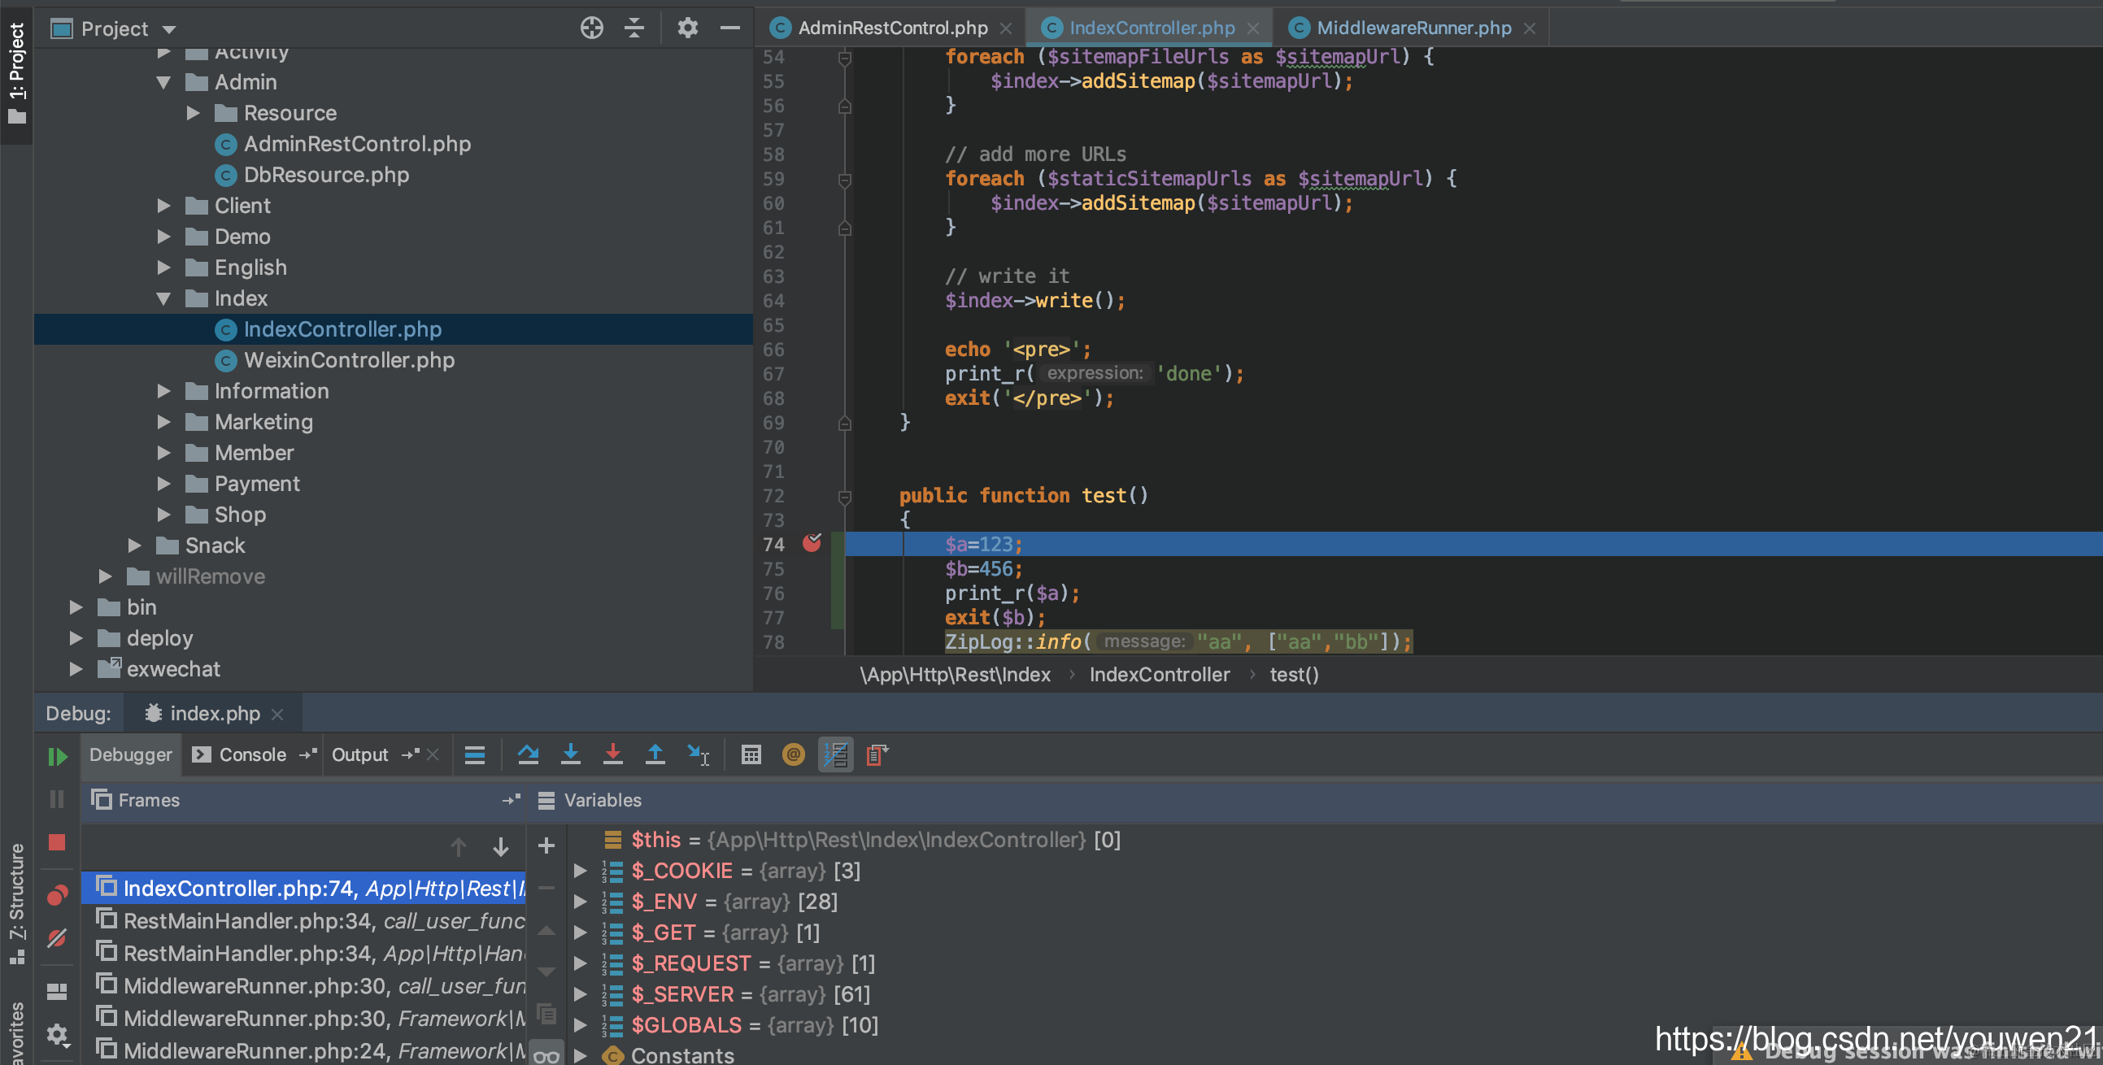Image resolution: width=2103 pixels, height=1065 pixels.
Task: Expand the Snack folder
Action: click(x=135, y=546)
